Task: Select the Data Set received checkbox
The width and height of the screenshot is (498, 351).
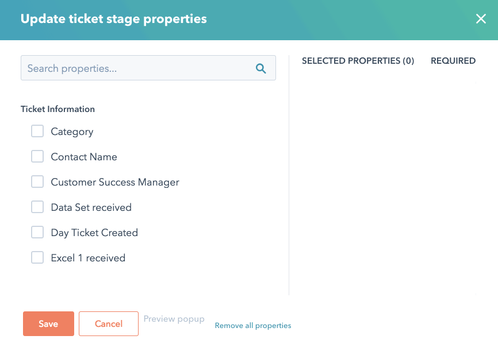Action: click(37, 207)
